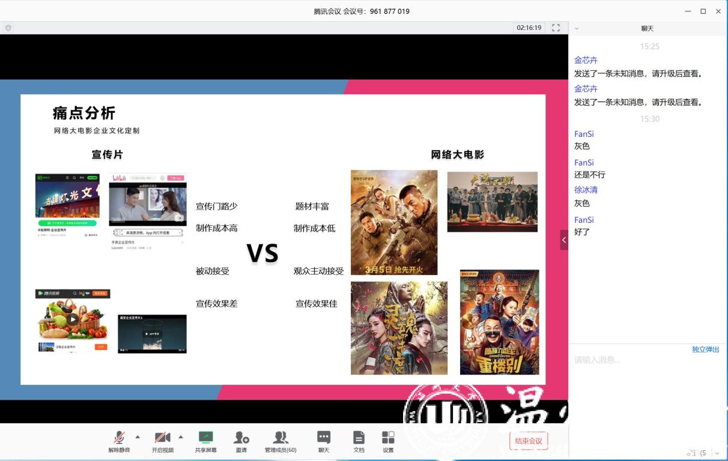Start sharing with 共享屏幕 icon
The height and width of the screenshot is (461, 728).
205,441
